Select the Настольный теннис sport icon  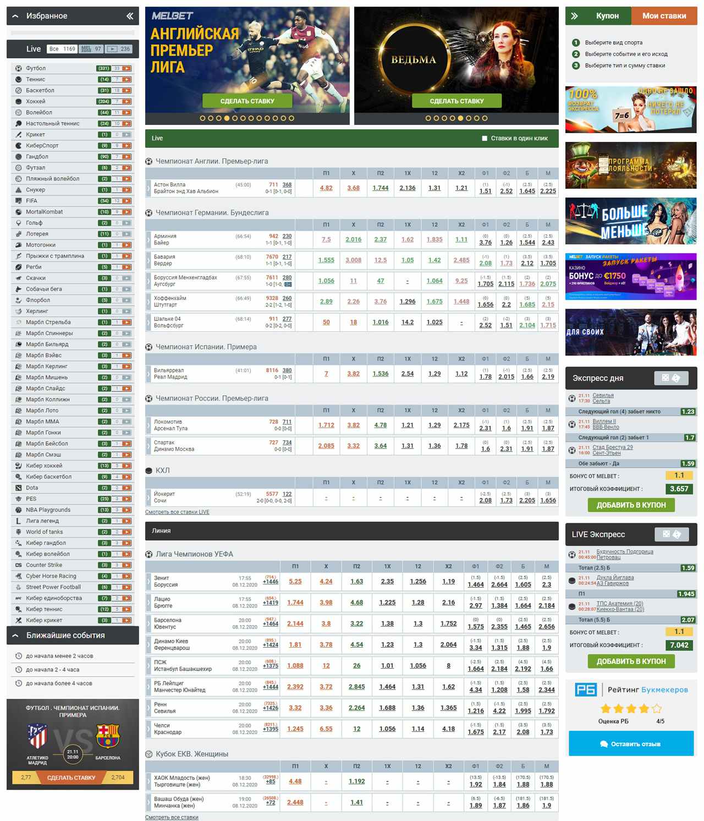pos(19,123)
